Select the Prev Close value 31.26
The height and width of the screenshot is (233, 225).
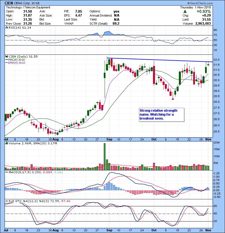[28, 24]
